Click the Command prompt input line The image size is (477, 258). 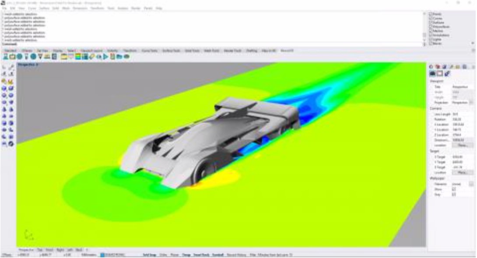(x=212, y=44)
